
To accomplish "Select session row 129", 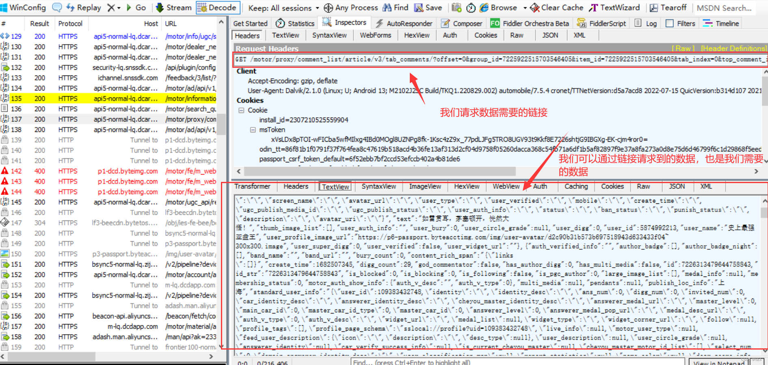I will point(108,36).
